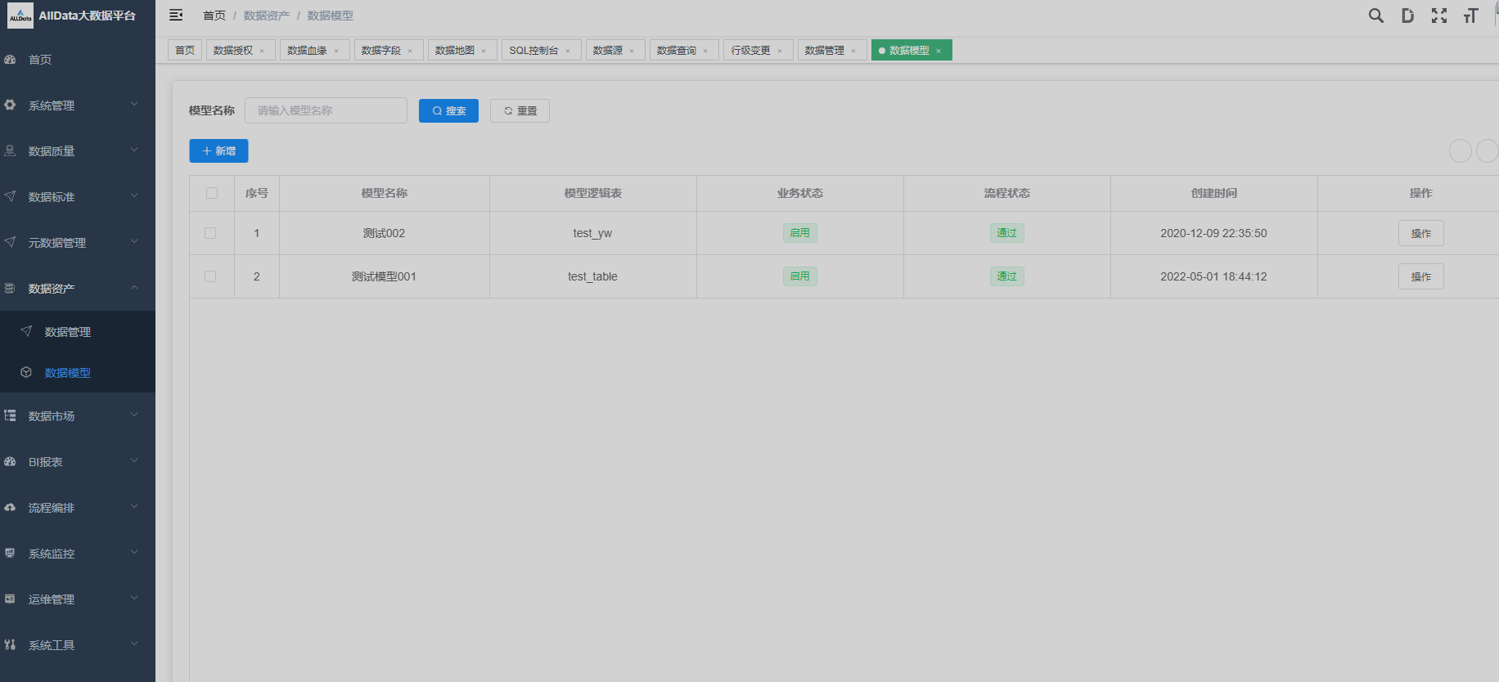
Task: Open 数据管理 in the sidebar submenu
Action: [68, 332]
